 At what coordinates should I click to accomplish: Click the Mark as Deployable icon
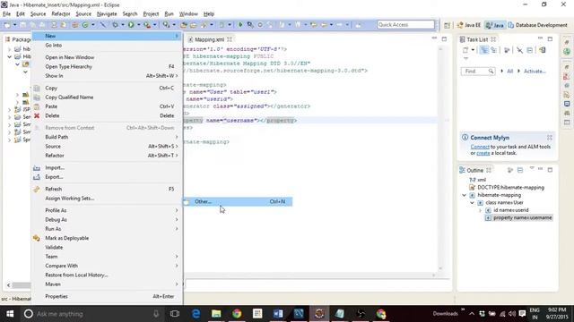[x=37, y=238]
